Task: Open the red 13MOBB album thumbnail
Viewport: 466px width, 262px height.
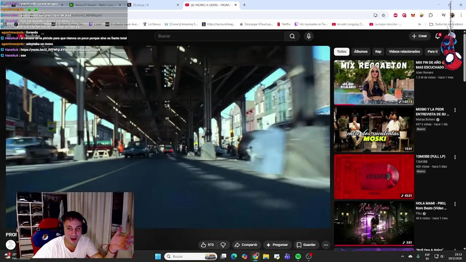Action: [x=374, y=177]
